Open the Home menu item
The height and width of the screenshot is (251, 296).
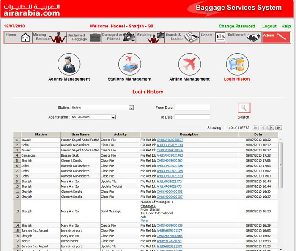click(18, 37)
